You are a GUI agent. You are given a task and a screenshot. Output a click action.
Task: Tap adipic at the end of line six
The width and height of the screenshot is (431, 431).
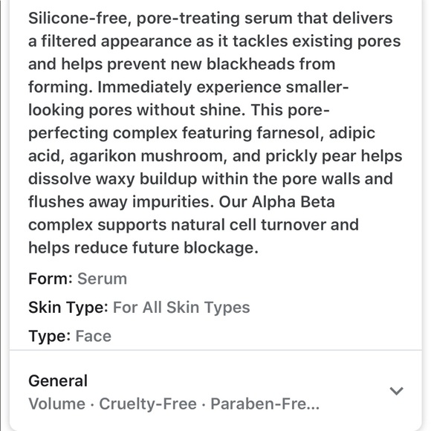(351, 133)
